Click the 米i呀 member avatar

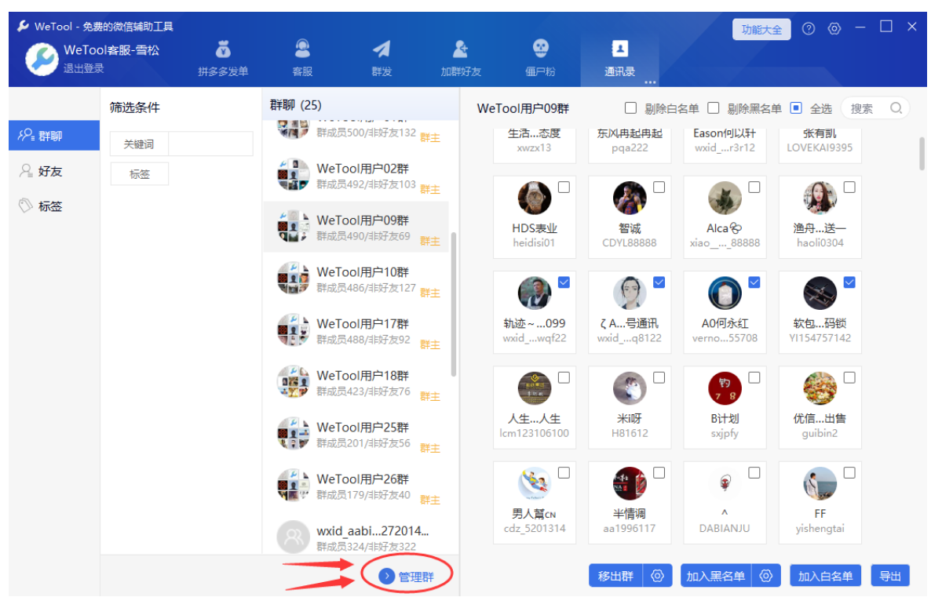coord(630,389)
